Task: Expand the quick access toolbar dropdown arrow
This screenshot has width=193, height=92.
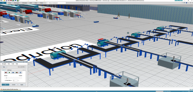Action: [x=19, y=0]
